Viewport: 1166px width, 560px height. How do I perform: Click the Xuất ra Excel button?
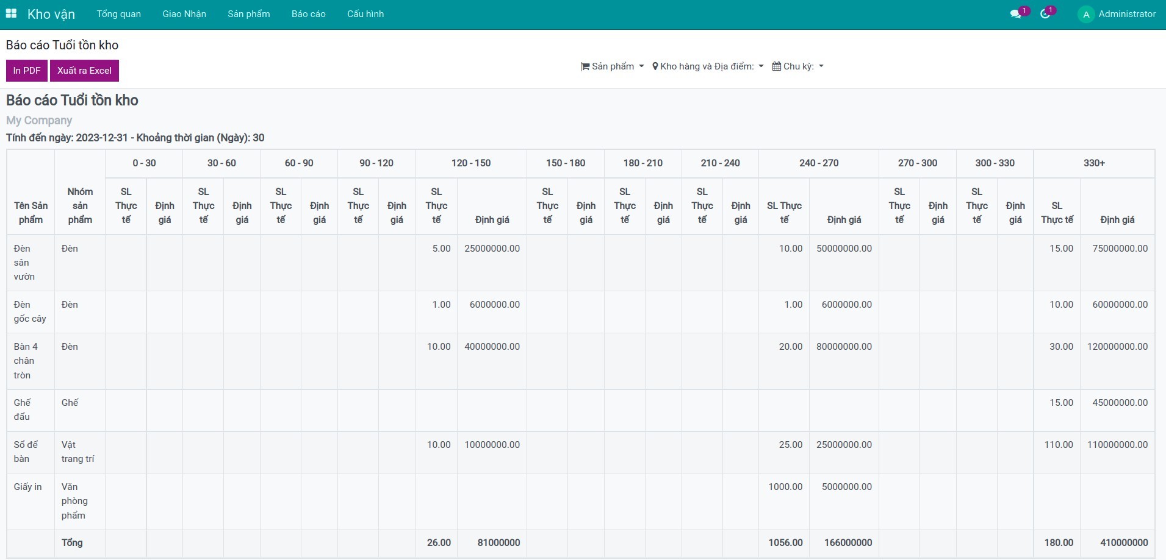84,71
